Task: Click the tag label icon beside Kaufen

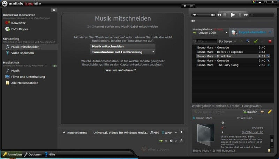Action: click(263, 112)
